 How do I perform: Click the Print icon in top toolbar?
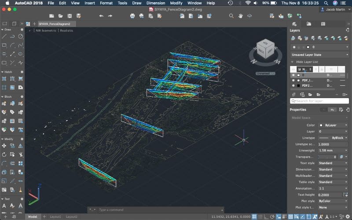point(132,16)
